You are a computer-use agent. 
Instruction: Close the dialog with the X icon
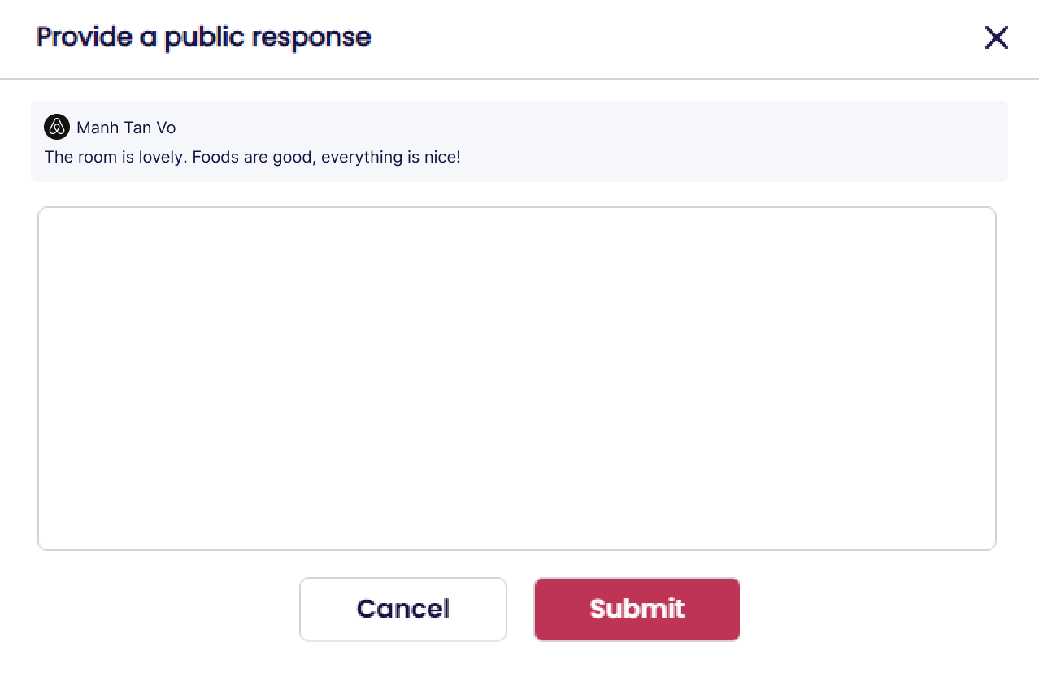tap(996, 37)
